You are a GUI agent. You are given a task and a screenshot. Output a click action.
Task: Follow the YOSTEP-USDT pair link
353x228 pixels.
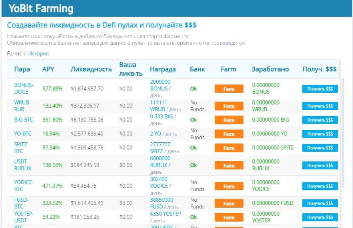(24, 217)
